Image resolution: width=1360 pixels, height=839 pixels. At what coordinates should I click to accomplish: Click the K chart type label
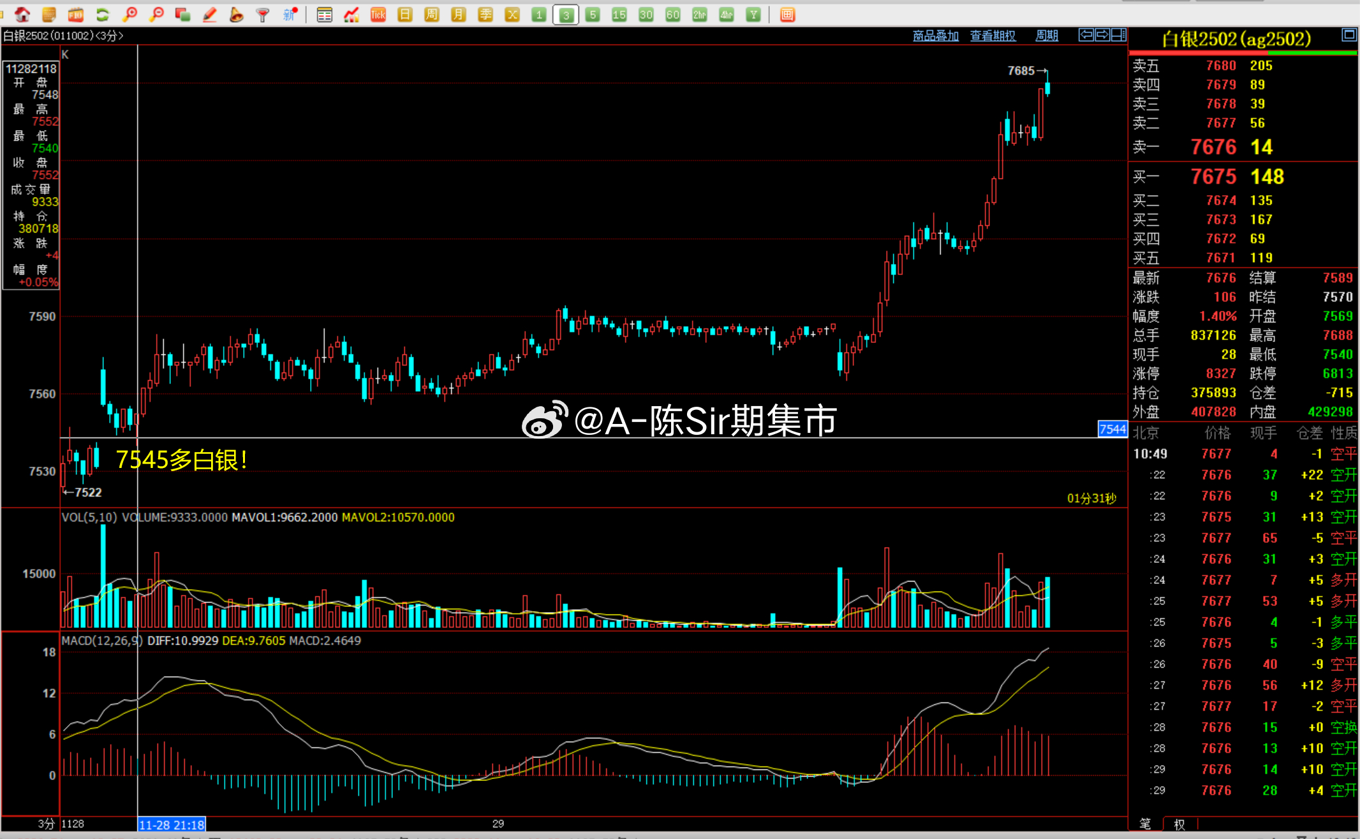pos(65,55)
